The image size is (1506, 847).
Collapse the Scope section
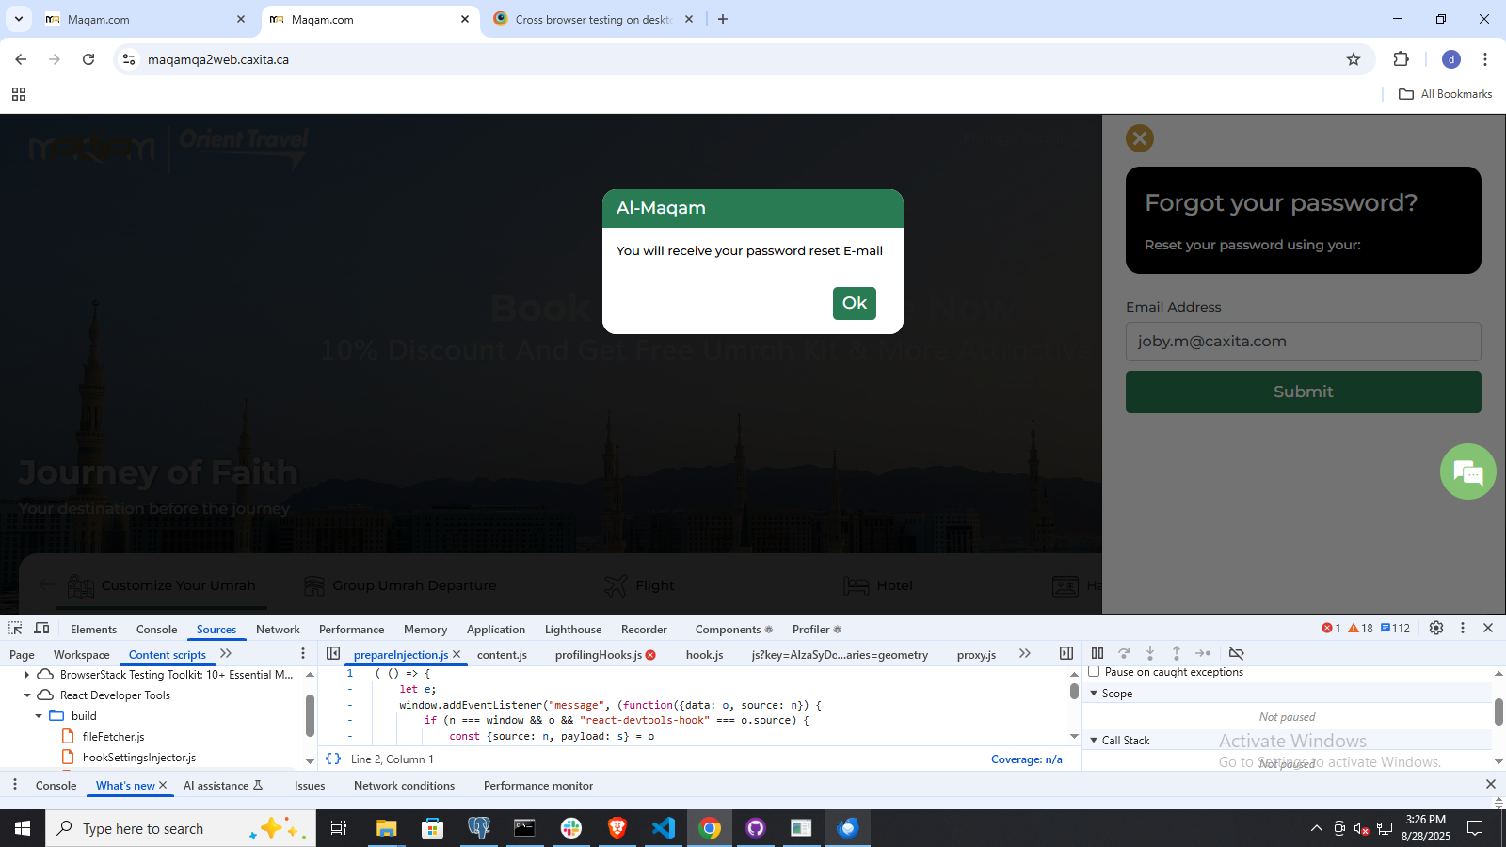pyautogui.click(x=1095, y=694)
